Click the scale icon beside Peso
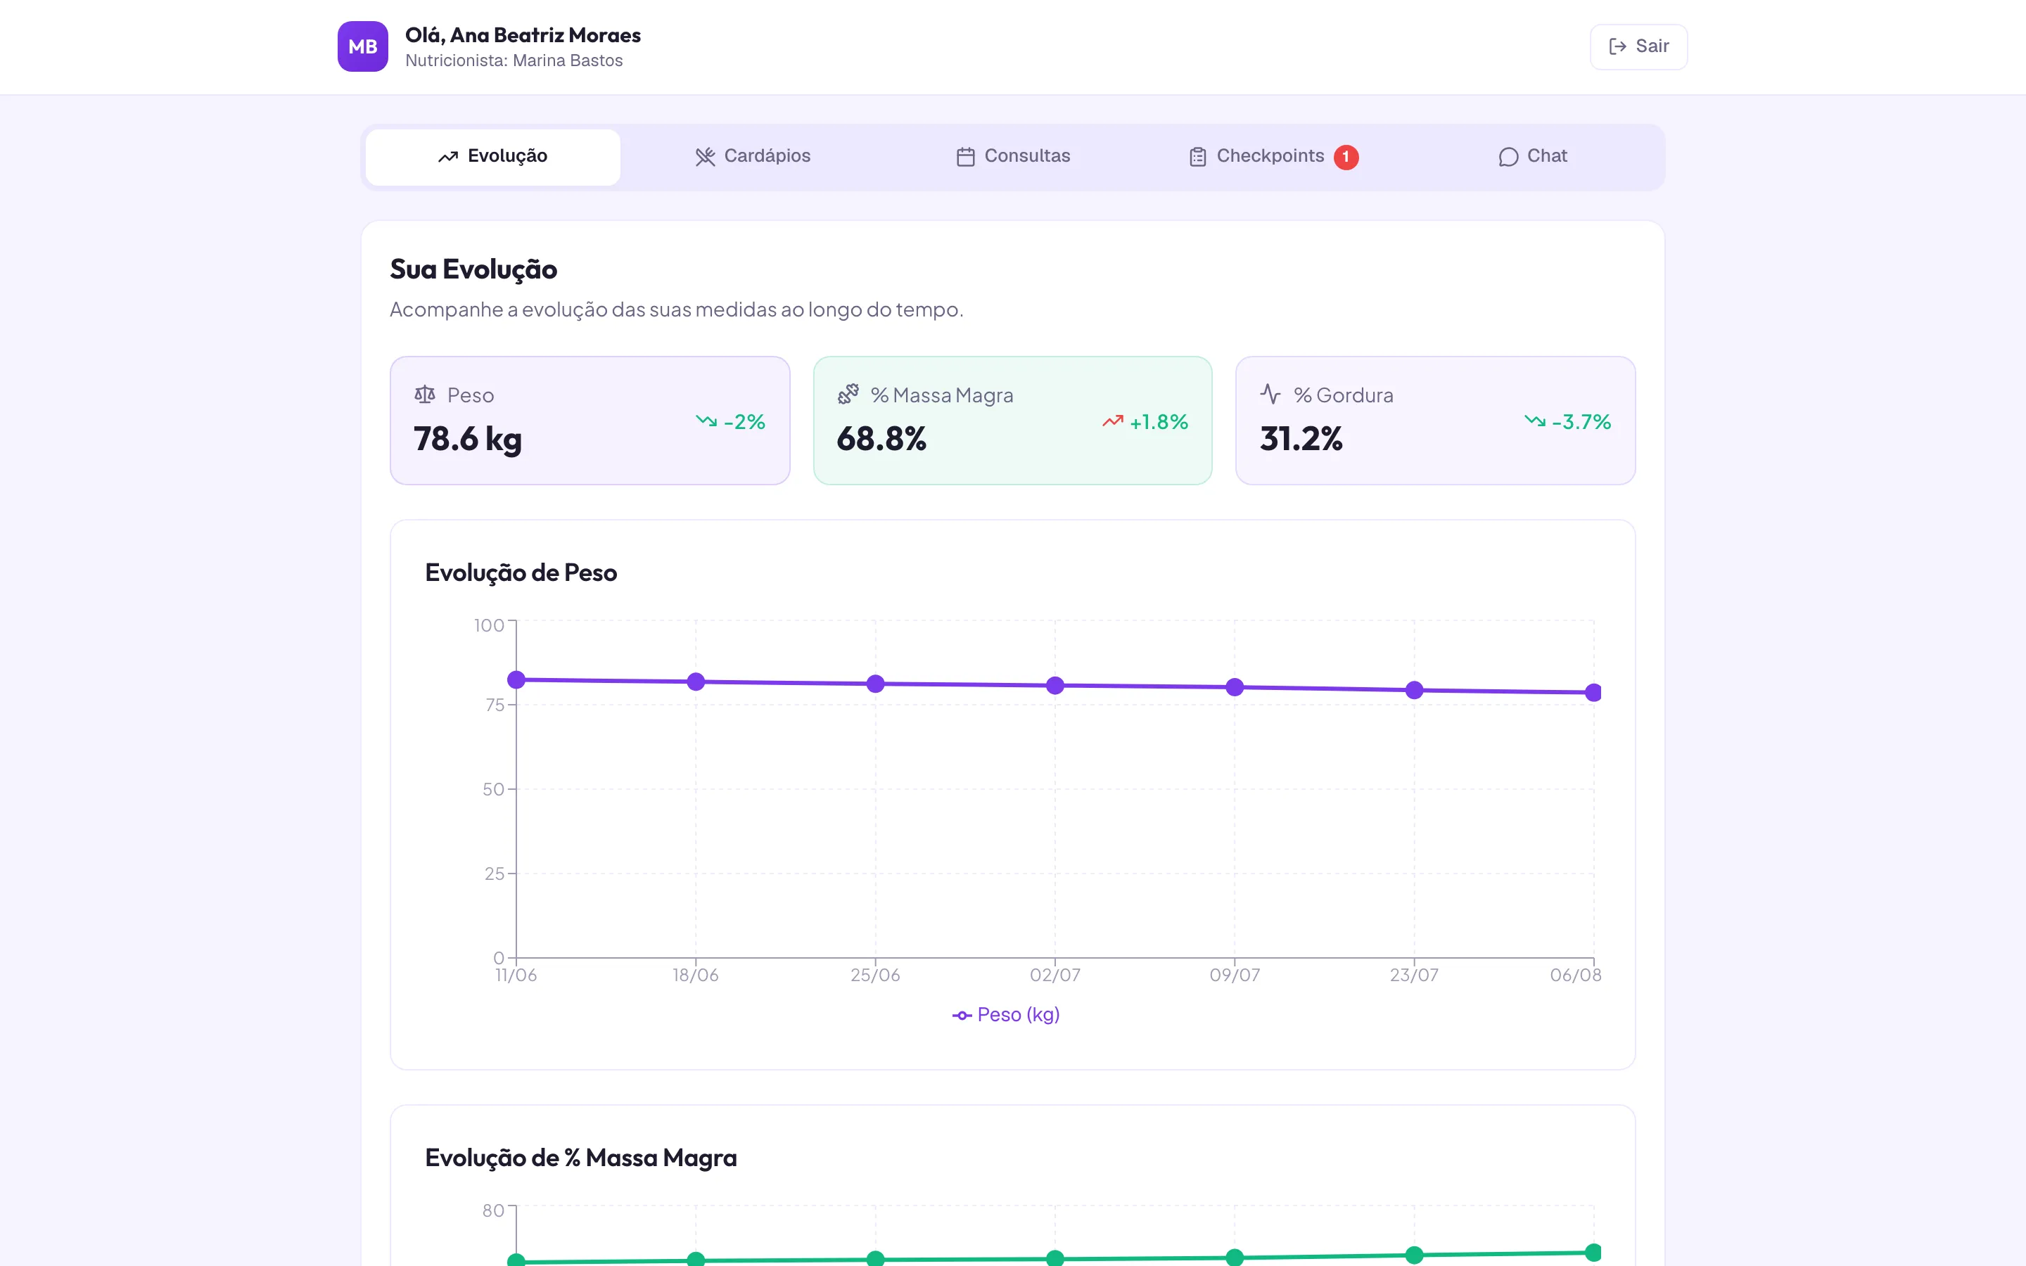This screenshot has height=1266, width=2026. [424, 395]
